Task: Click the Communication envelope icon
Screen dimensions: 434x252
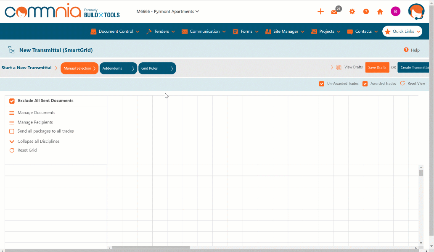Action: coord(184,31)
